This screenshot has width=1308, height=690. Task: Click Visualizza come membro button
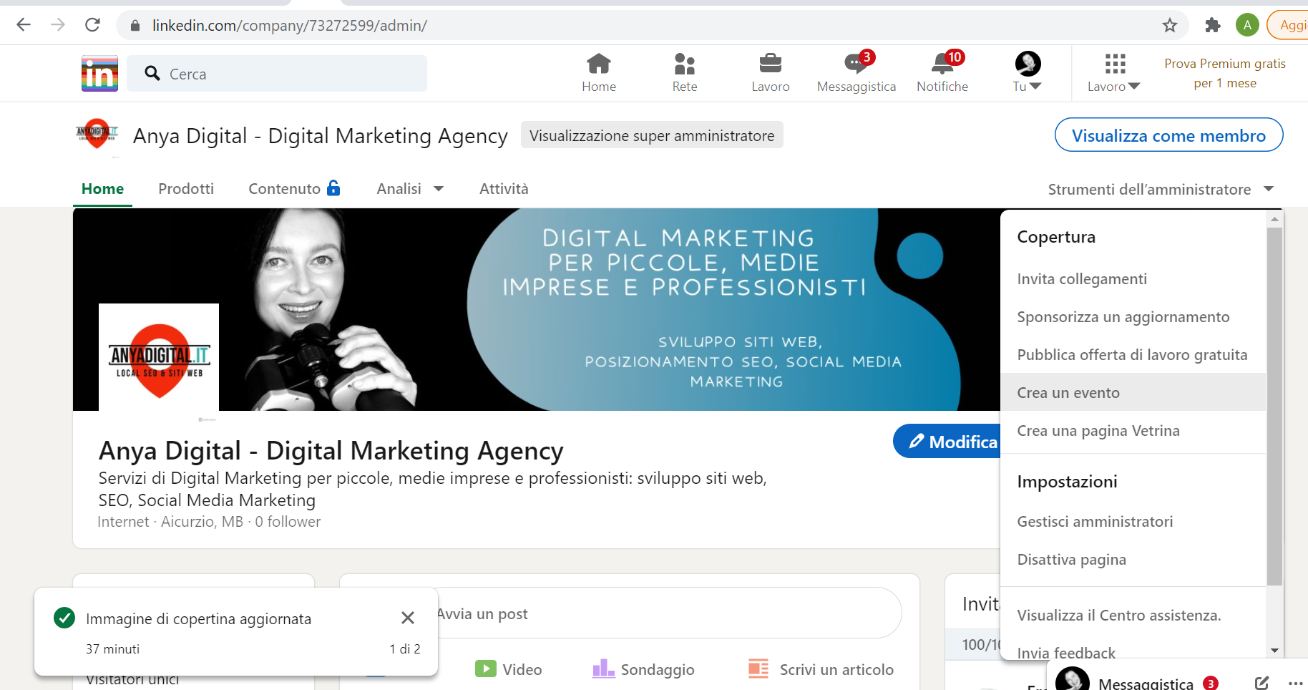point(1168,135)
